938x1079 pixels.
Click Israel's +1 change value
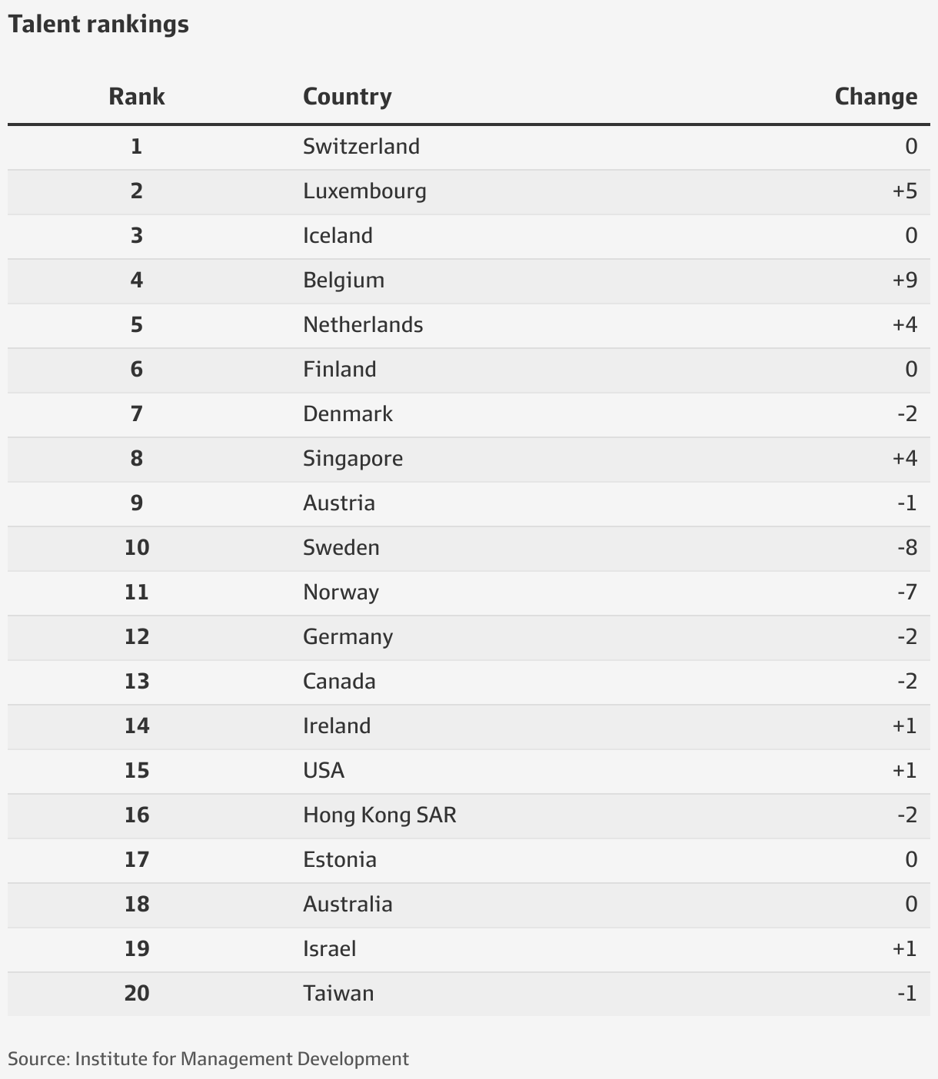coord(905,948)
